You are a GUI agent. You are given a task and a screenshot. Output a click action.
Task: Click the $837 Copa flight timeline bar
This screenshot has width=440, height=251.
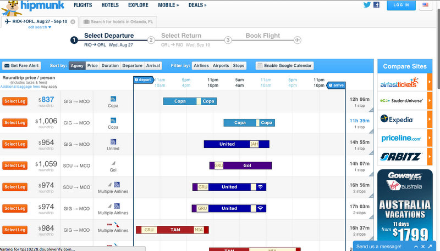190,101
